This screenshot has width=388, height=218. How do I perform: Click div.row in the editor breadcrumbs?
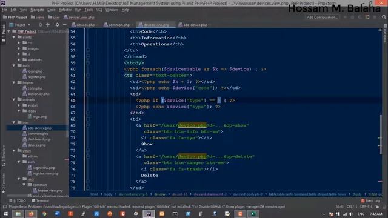pos(160,194)
